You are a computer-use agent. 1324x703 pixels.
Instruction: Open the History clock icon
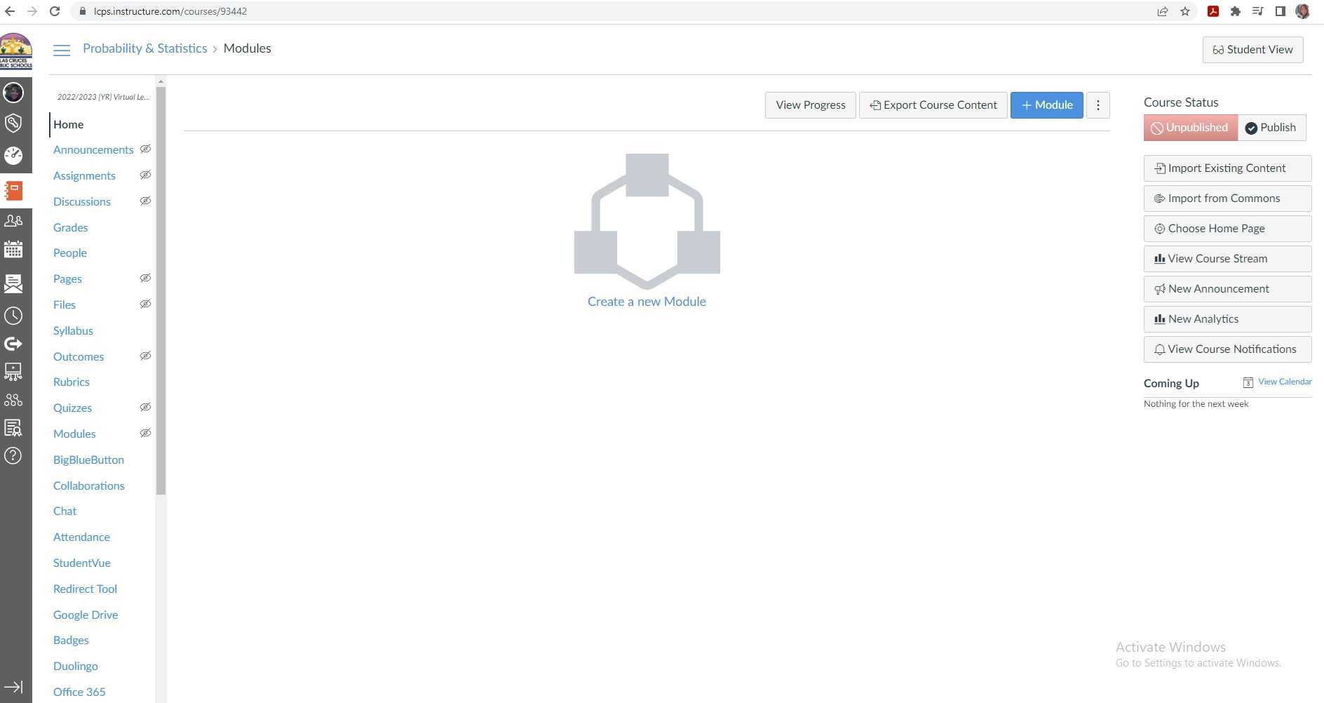point(13,316)
